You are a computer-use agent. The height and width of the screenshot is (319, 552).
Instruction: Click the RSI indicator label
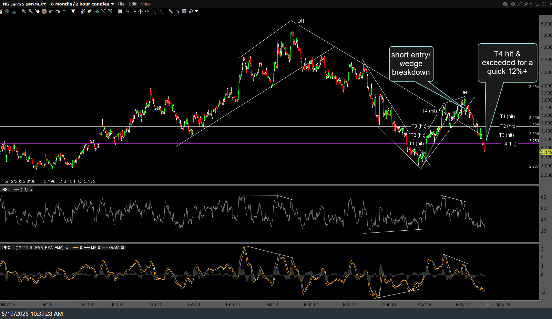5,189
